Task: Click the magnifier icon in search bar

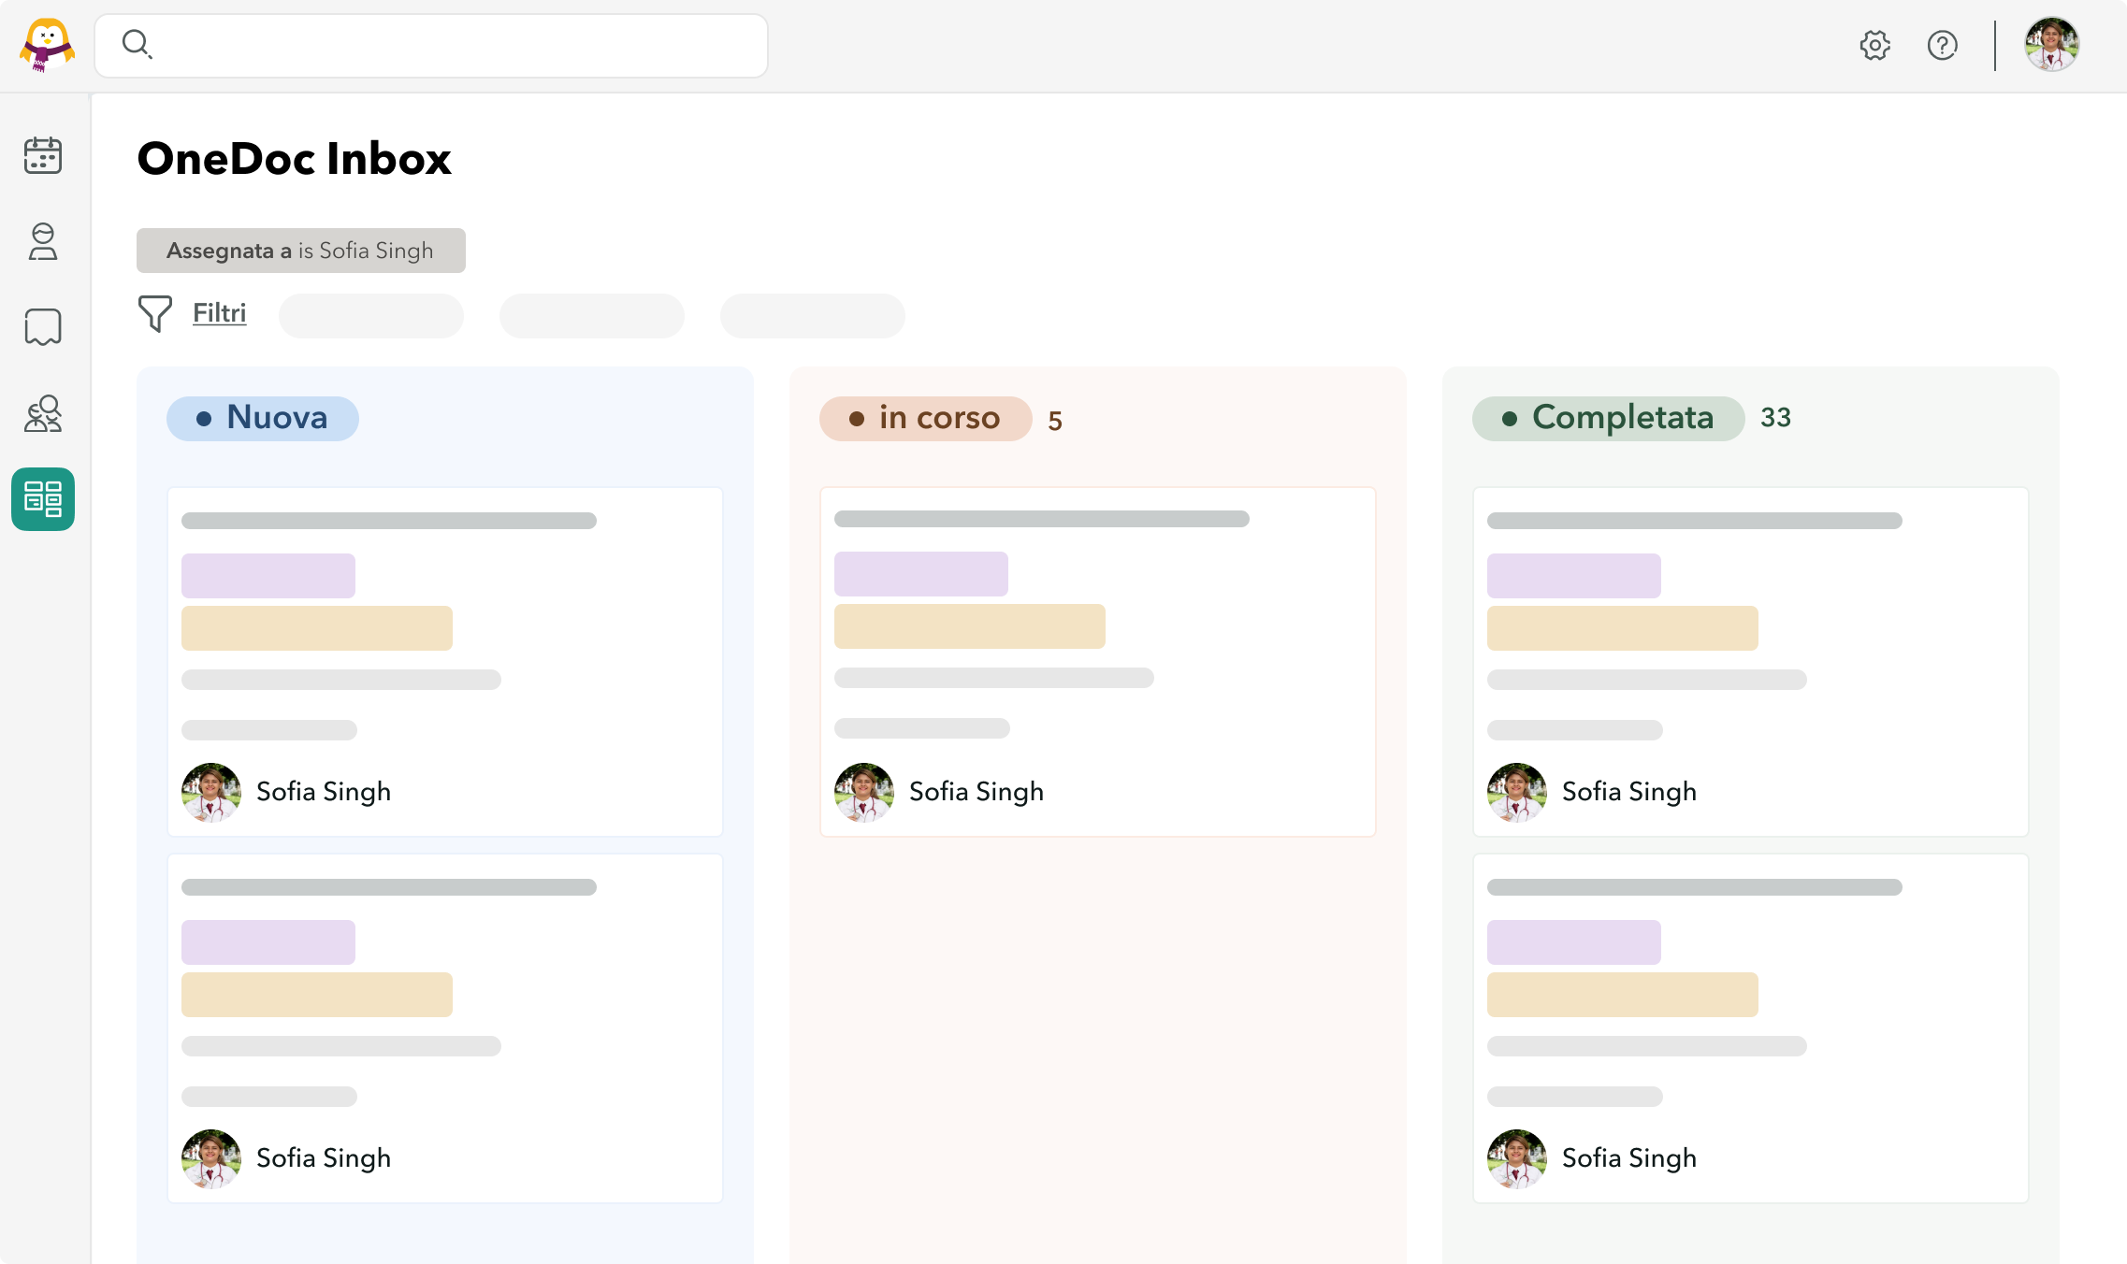Action: point(137,44)
